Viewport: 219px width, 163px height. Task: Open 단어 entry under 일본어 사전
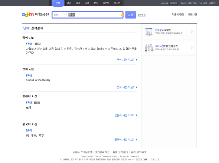29,103
